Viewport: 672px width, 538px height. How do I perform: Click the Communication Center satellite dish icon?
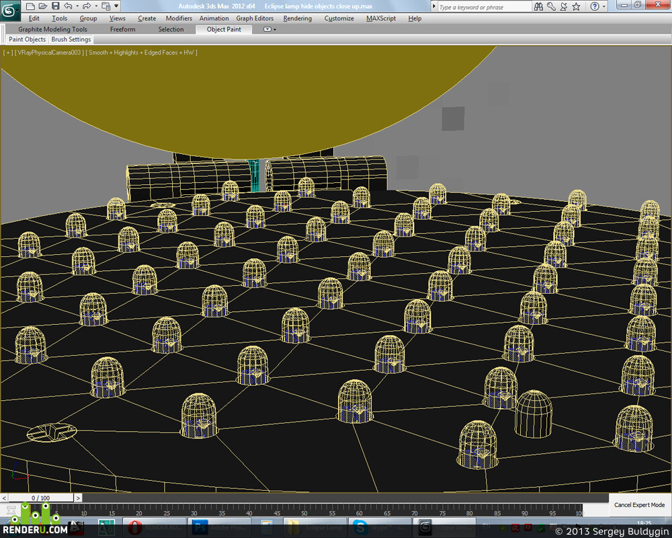coord(564,7)
